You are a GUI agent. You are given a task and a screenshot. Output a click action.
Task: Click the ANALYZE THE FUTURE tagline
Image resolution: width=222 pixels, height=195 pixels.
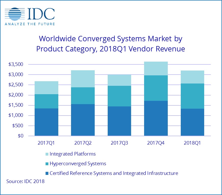30,24
